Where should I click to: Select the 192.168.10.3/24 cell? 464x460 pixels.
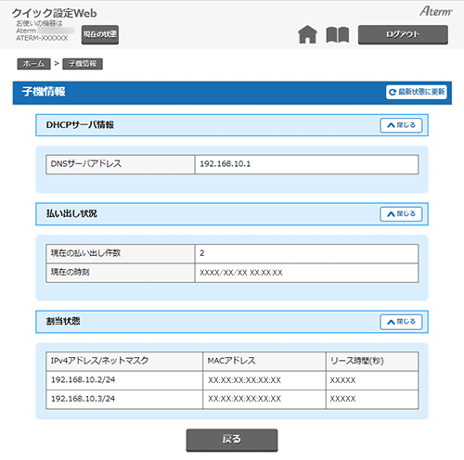coord(124,399)
